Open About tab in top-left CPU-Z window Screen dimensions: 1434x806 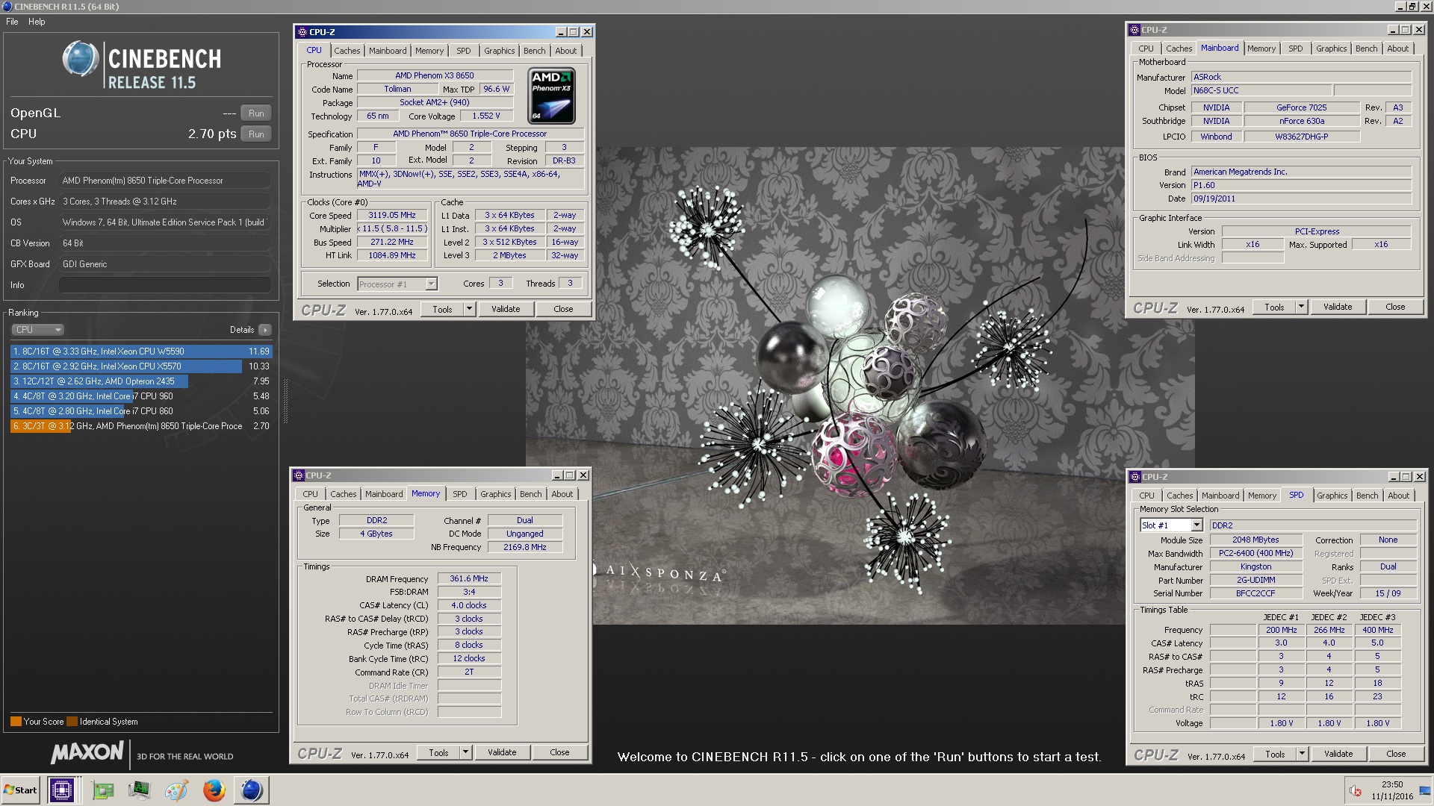pyautogui.click(x=565, y=51)
